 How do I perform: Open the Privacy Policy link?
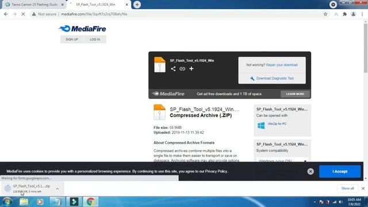(216, 171)
